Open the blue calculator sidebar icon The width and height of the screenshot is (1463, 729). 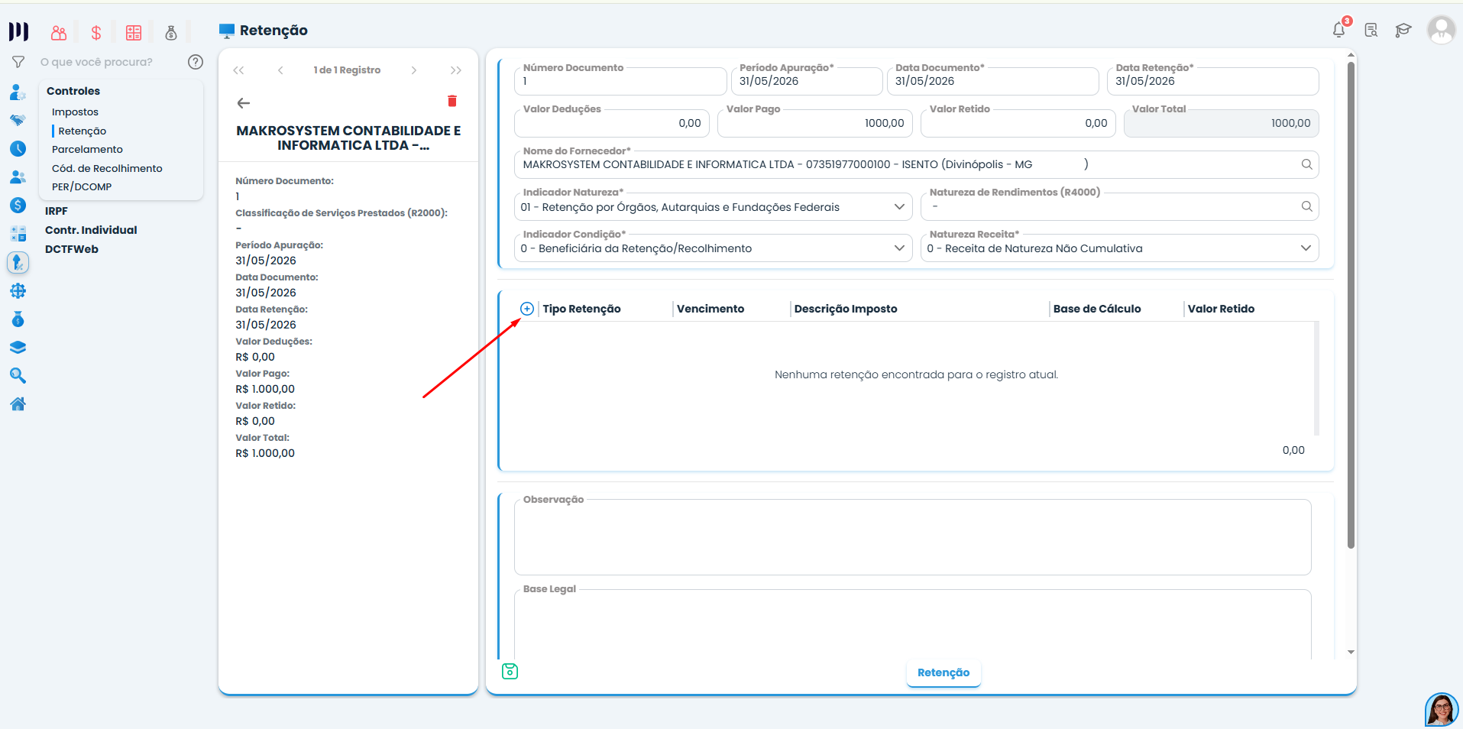(x=18, y=234)
